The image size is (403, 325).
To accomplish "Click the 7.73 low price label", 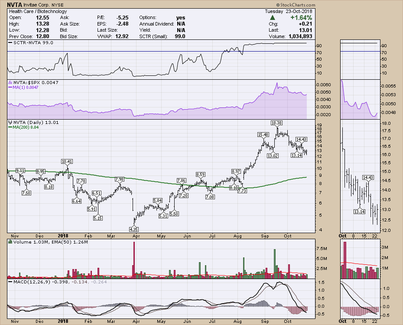I will click(x=242, y=191).
